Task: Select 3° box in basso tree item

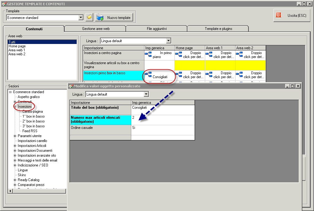Action: coord(33,126)
